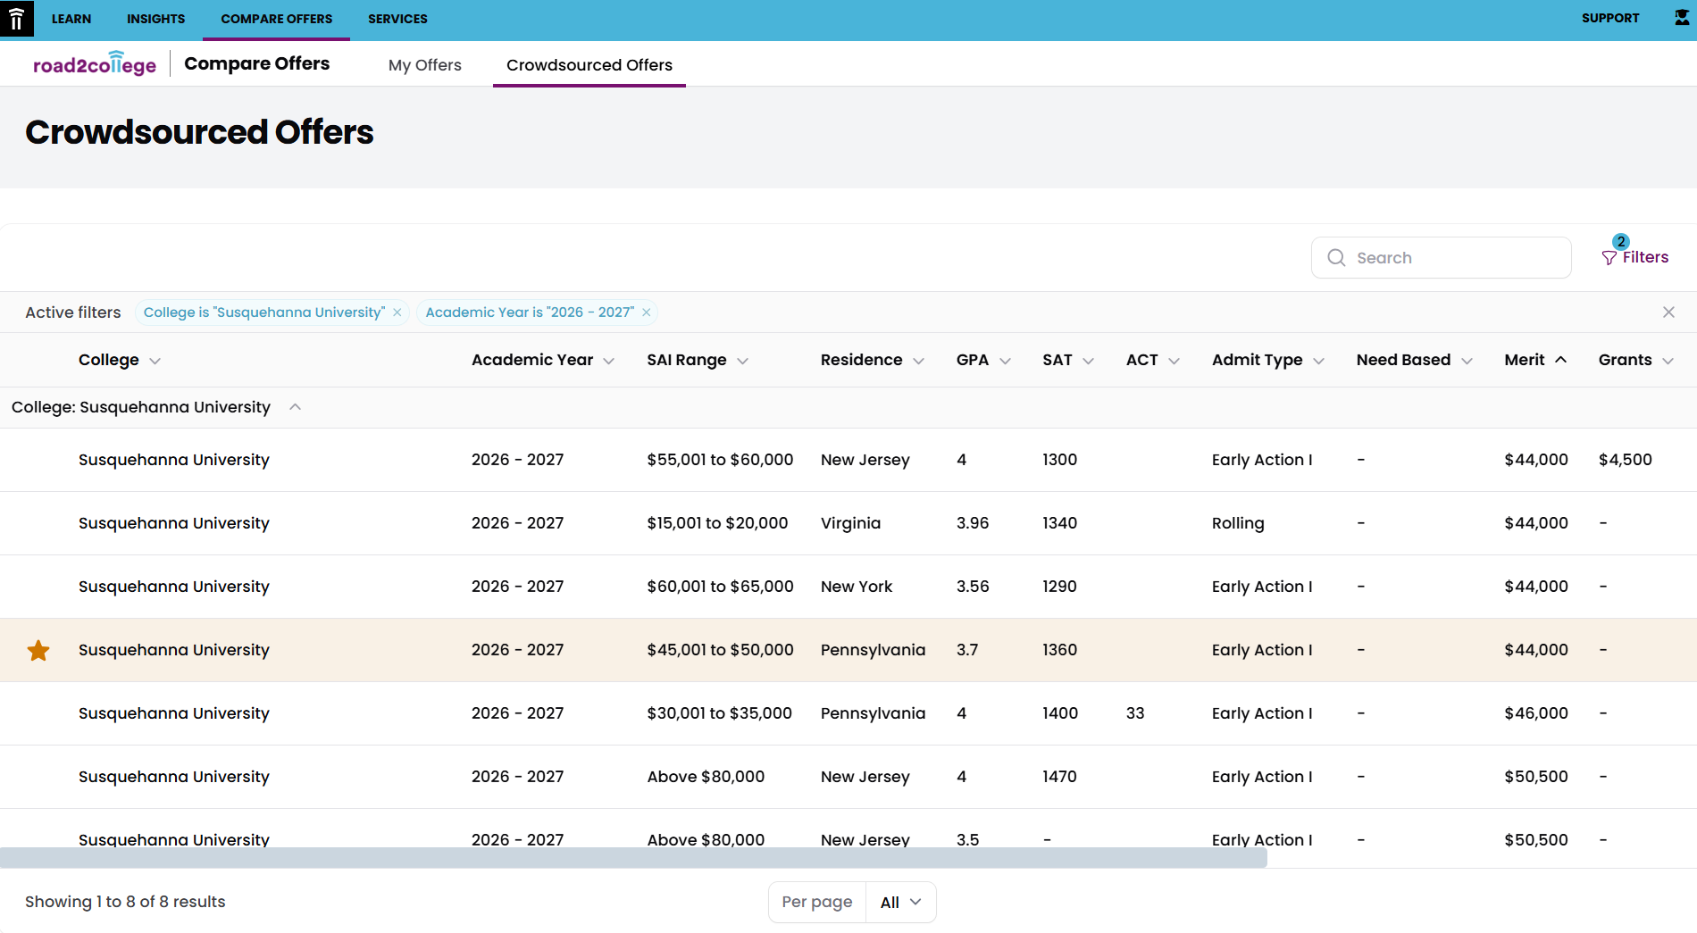
Task: Collapse the College: Susquehanna University group
Action: [295, 406]
